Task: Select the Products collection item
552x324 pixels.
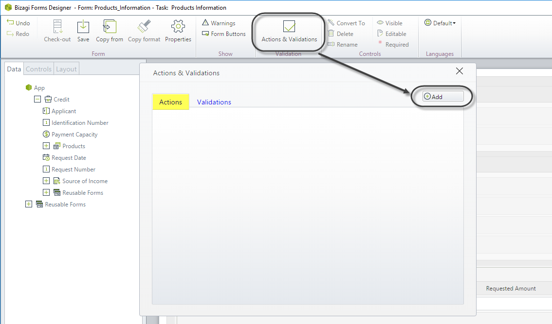Action: click(74, 146)
